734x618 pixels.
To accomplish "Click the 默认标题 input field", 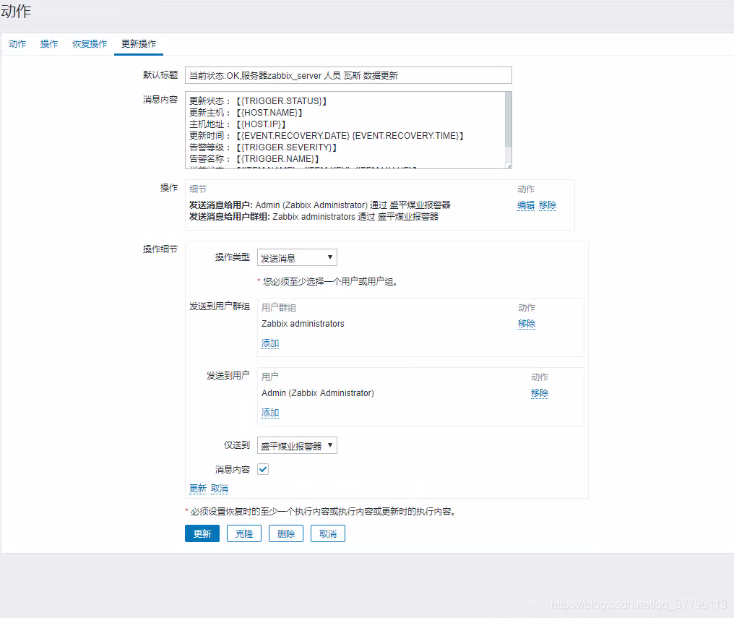I will tap(348, 75).
